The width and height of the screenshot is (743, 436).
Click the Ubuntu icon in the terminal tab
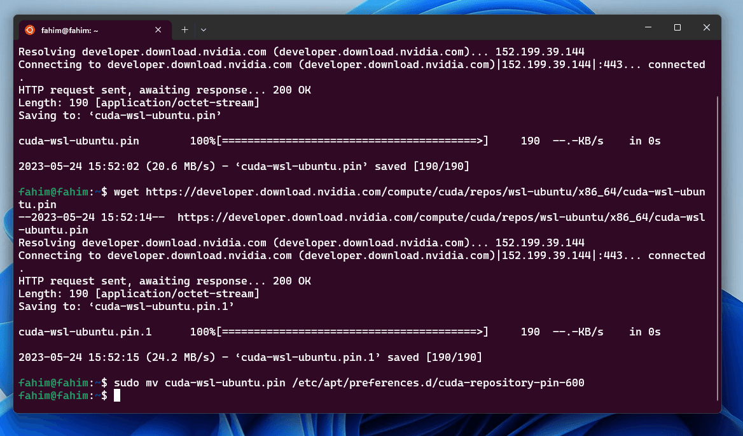[30, 30]
